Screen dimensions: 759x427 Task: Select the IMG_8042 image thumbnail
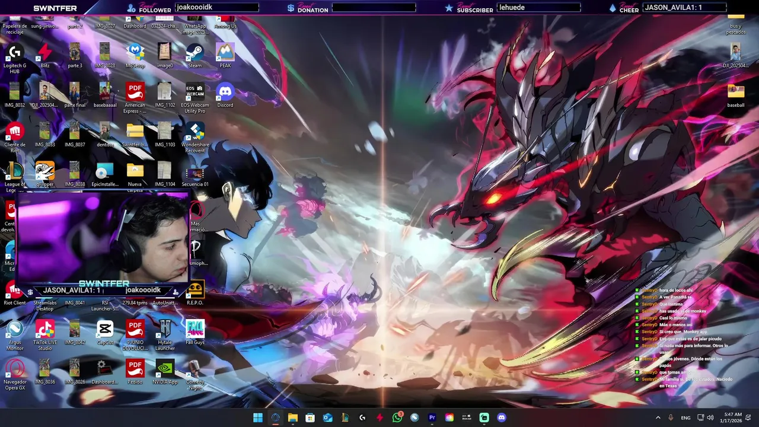pyautogui.click(x=75, y=333)
